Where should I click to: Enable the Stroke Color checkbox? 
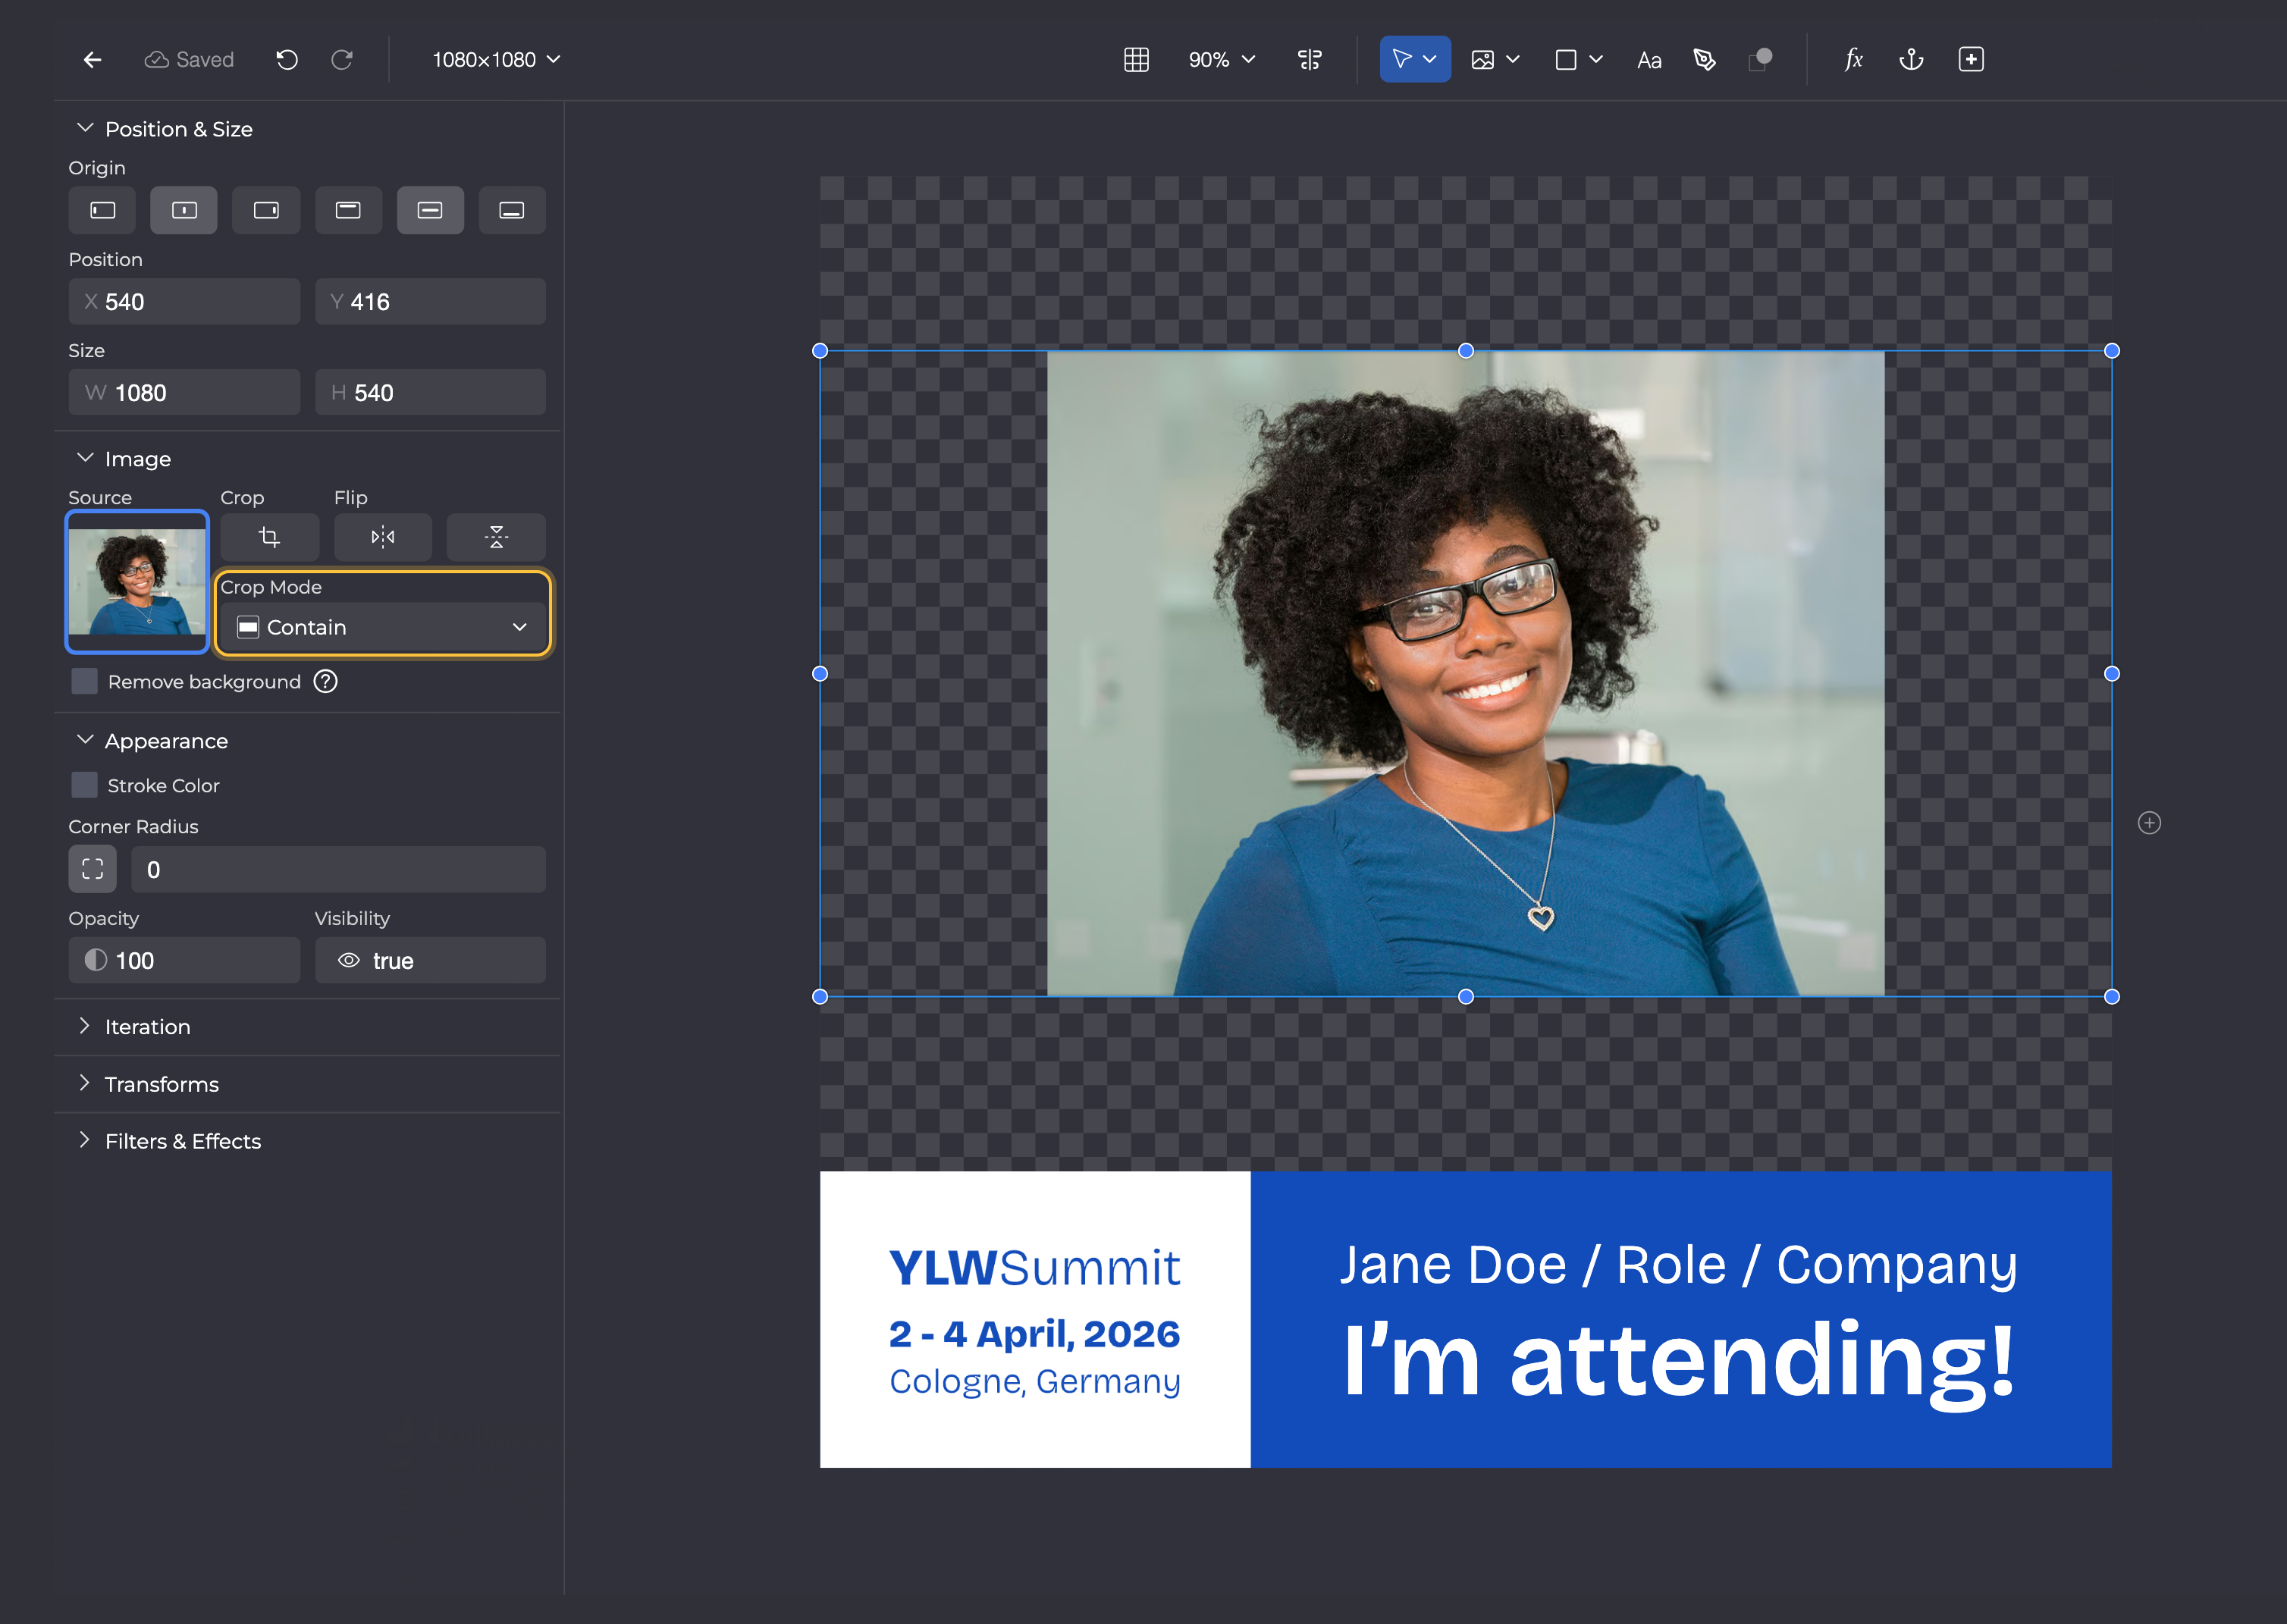tap(84, 785)
